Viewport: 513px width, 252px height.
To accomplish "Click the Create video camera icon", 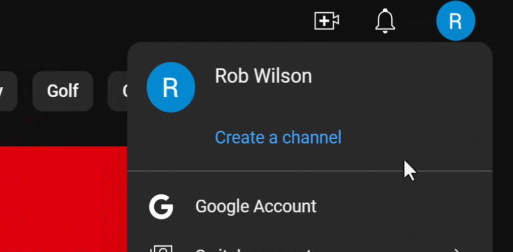I will 327,21.
